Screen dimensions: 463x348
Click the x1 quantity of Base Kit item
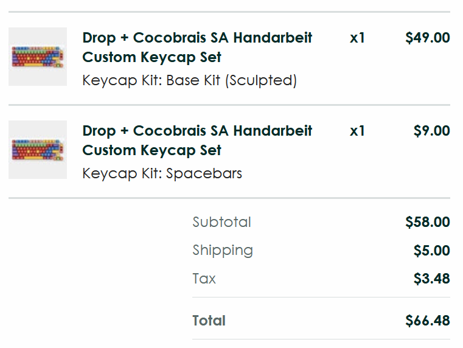[x=357, y=38]
